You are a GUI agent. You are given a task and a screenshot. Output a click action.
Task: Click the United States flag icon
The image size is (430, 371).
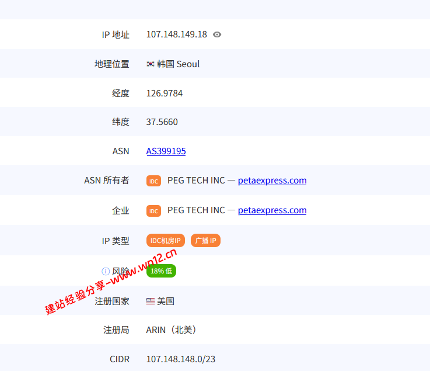[x=151, y=301]
